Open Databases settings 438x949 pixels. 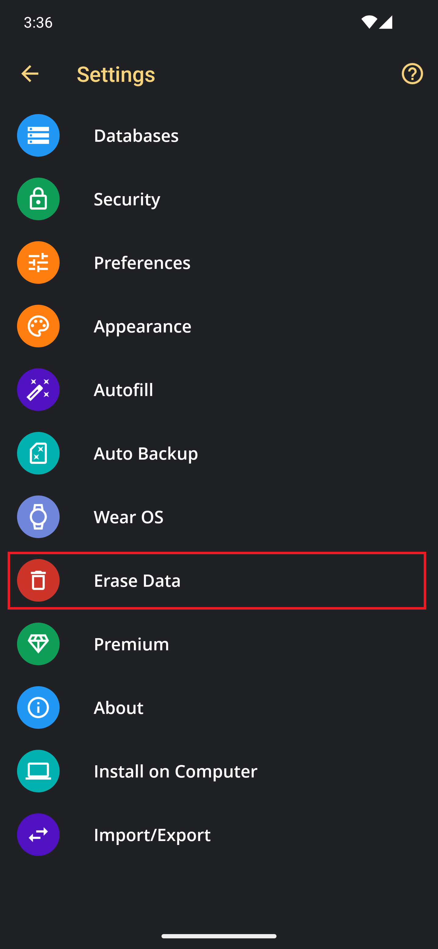tap(219, 135)
